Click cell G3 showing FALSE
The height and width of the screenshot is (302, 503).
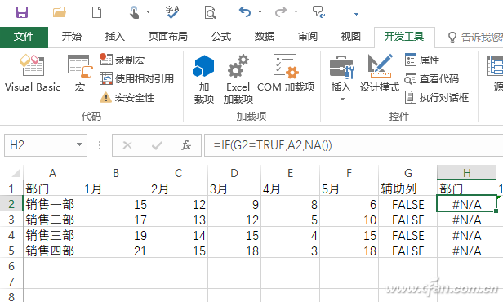click(x=407, y=220)
